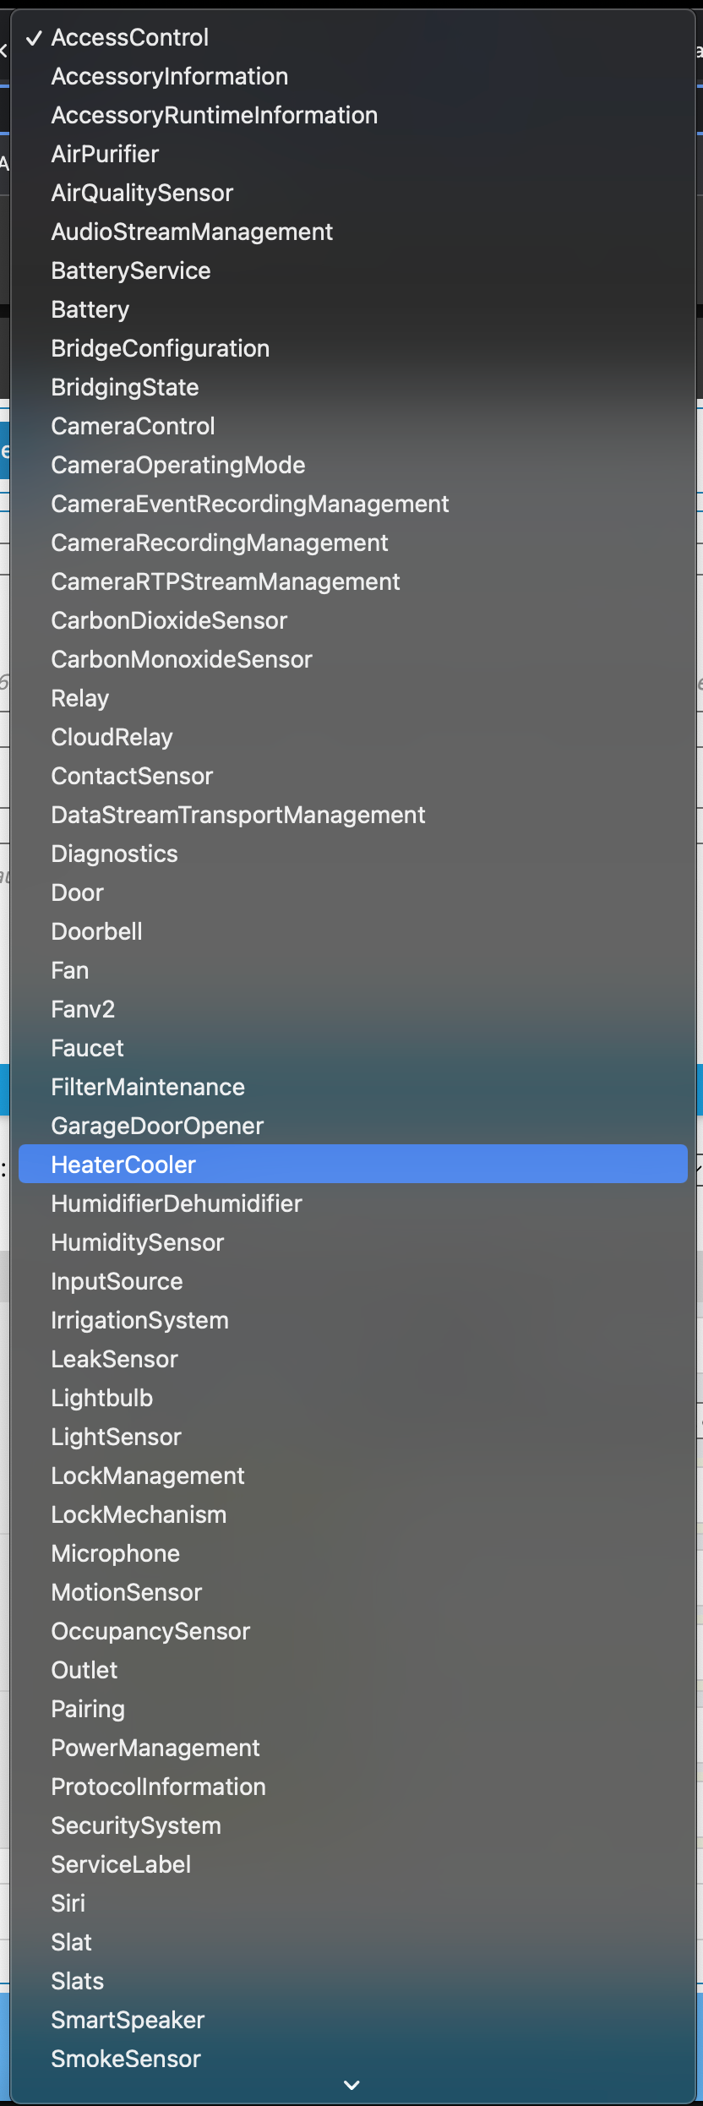Choose GarageDoorOpener service

coord(157,1126)
